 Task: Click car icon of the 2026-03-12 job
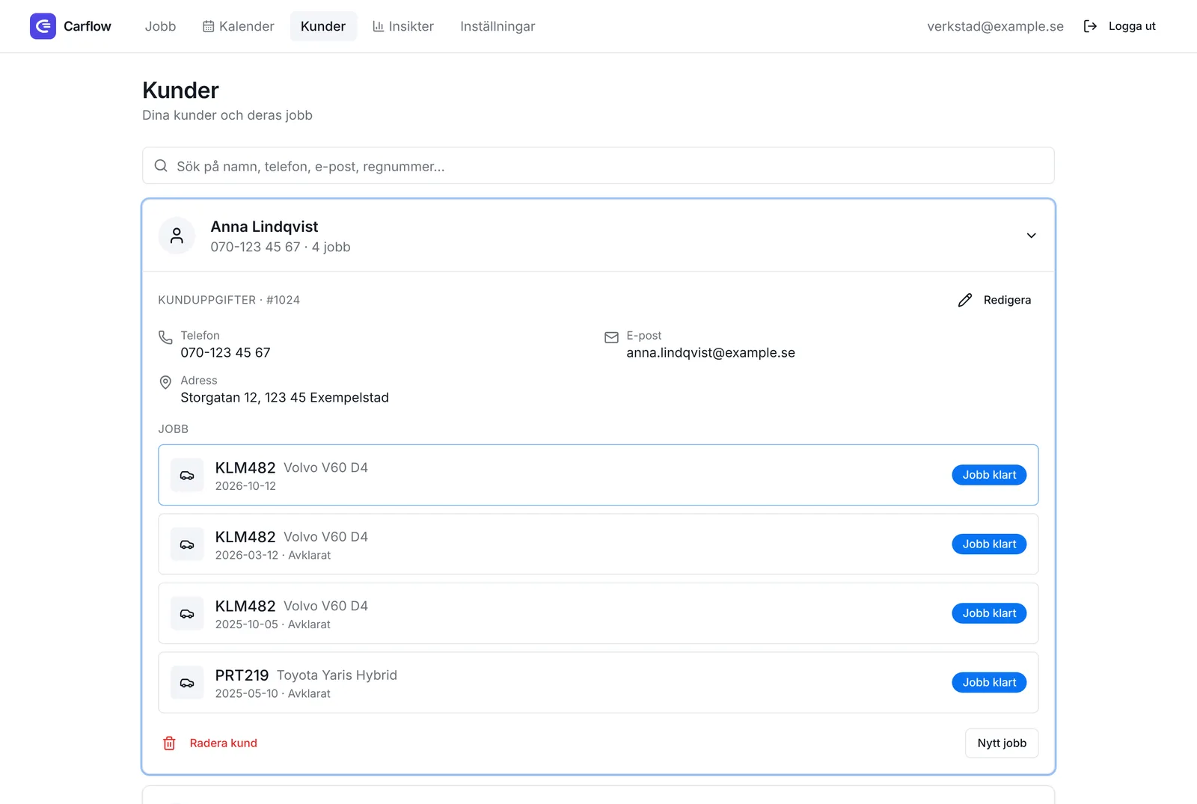pos(187,544)
